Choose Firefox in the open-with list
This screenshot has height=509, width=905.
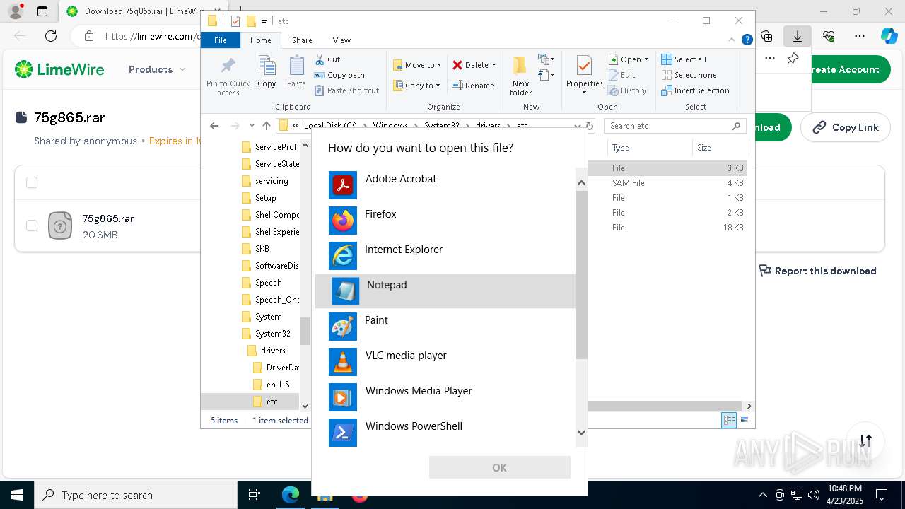(445, 221)
